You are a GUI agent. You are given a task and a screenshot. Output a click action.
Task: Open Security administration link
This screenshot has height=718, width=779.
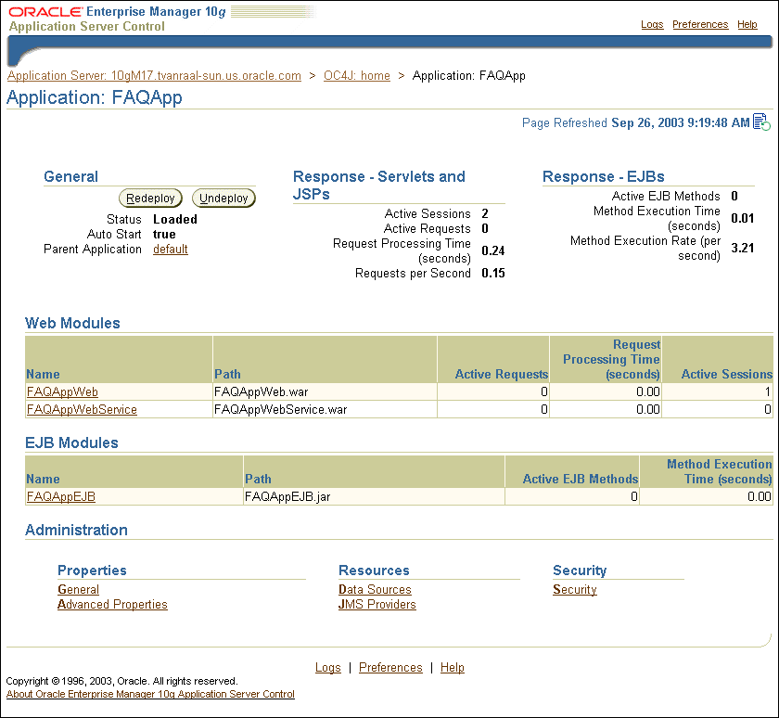click(575, 589)
